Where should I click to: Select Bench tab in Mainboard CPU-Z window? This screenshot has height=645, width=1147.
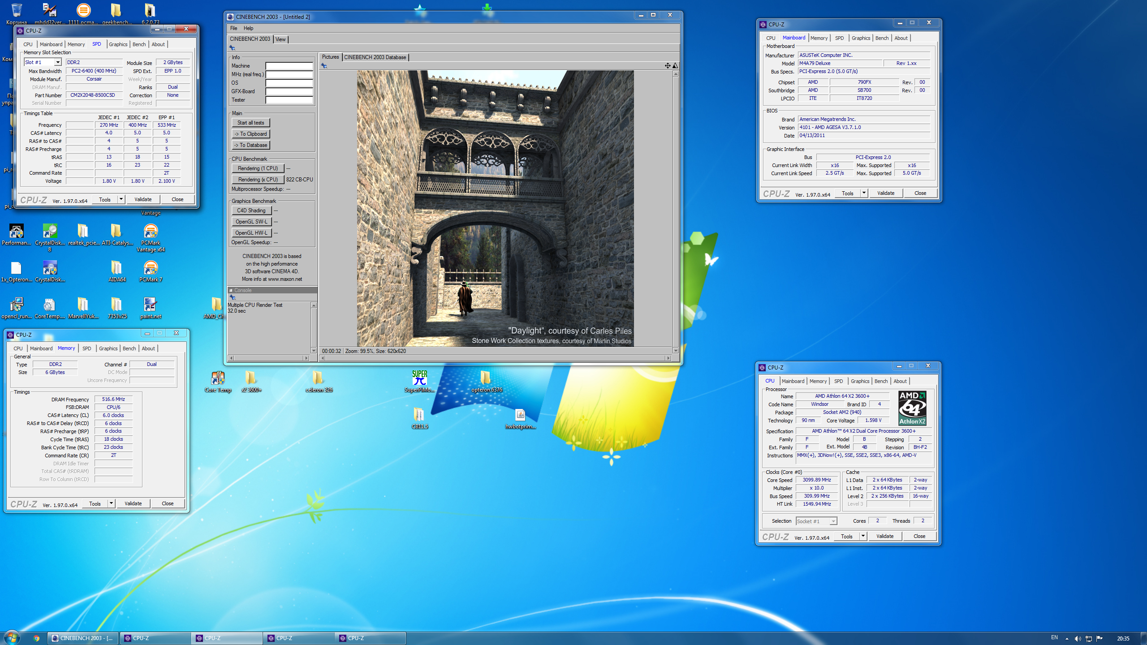(882, 38)
